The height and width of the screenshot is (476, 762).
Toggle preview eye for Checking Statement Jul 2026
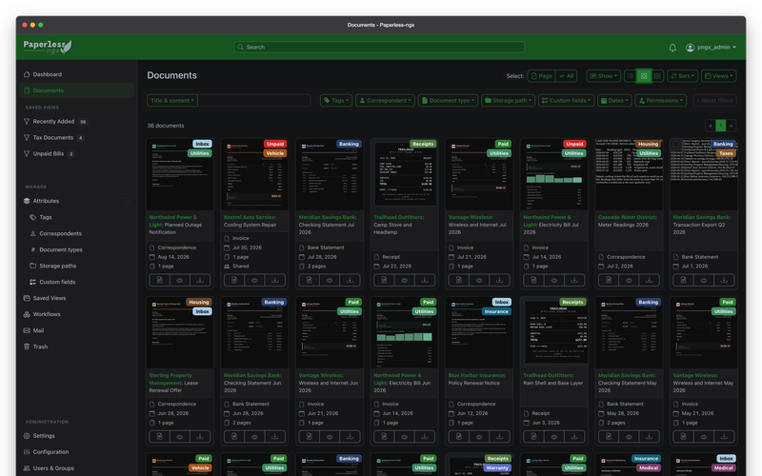(330, 280)
